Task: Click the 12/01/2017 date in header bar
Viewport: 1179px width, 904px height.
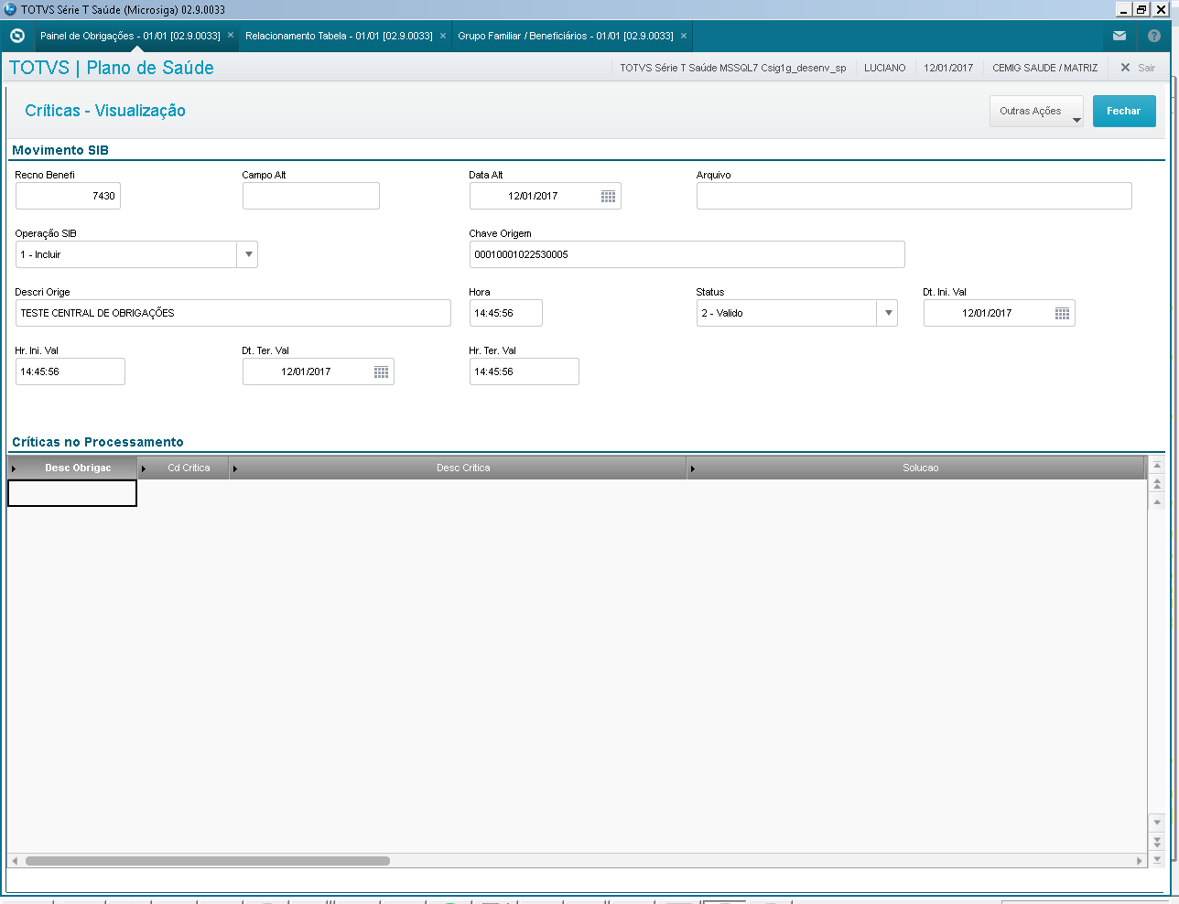Action: point(948,68)
